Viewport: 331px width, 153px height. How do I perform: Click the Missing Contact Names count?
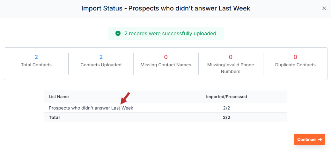tap(166, 57)
